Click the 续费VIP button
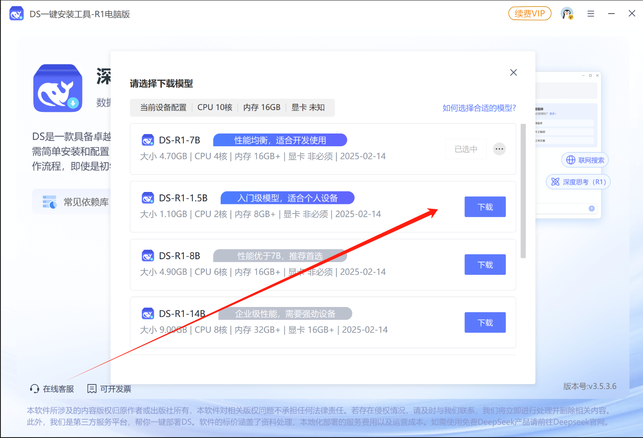The image size is (643, 438). (530, 14)
